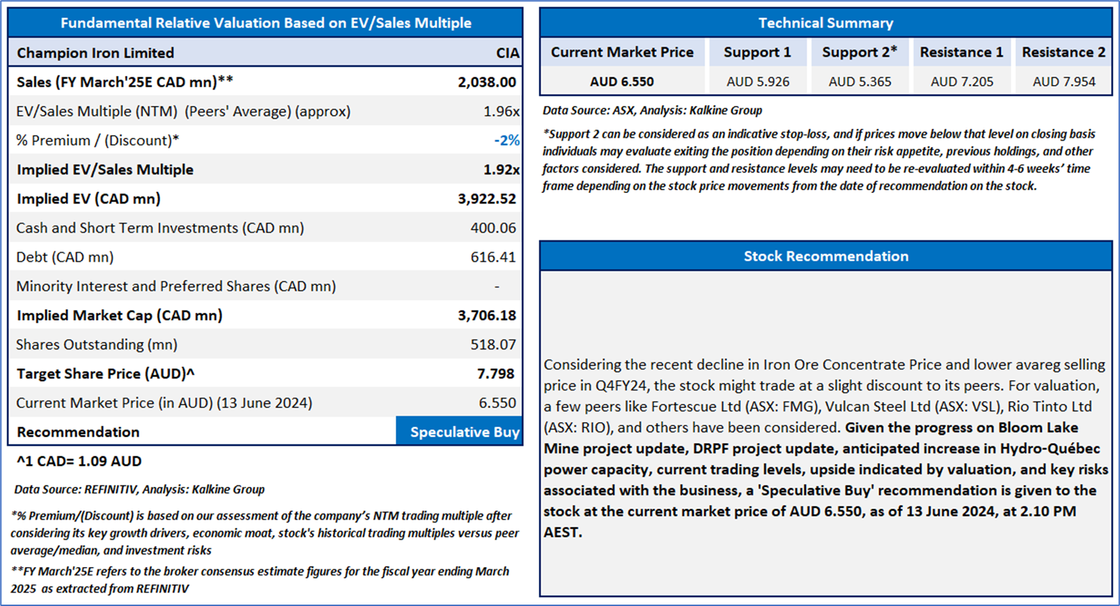Click the Implied Market Cap value 3,706.18
Viewport: 1120px width, 606px height.
click(x=487, y=316)
